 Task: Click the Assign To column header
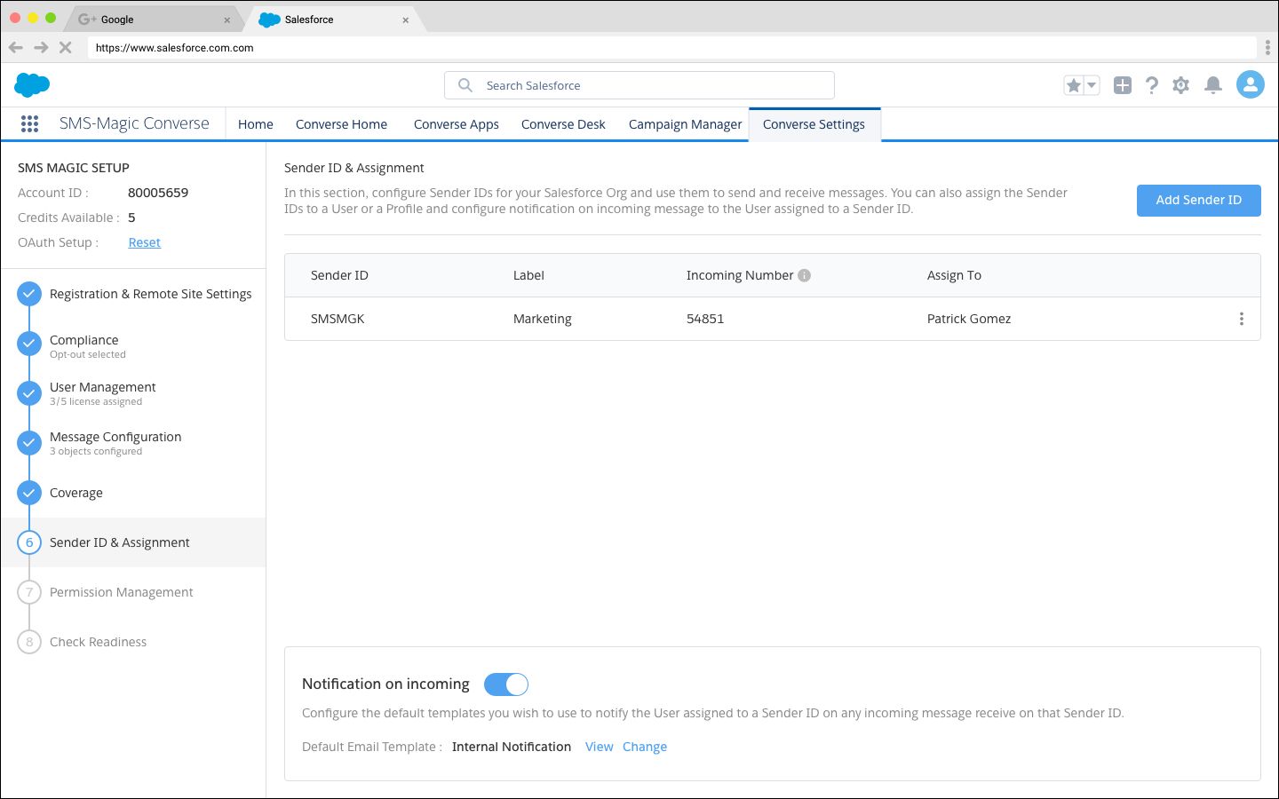(954, 275)
